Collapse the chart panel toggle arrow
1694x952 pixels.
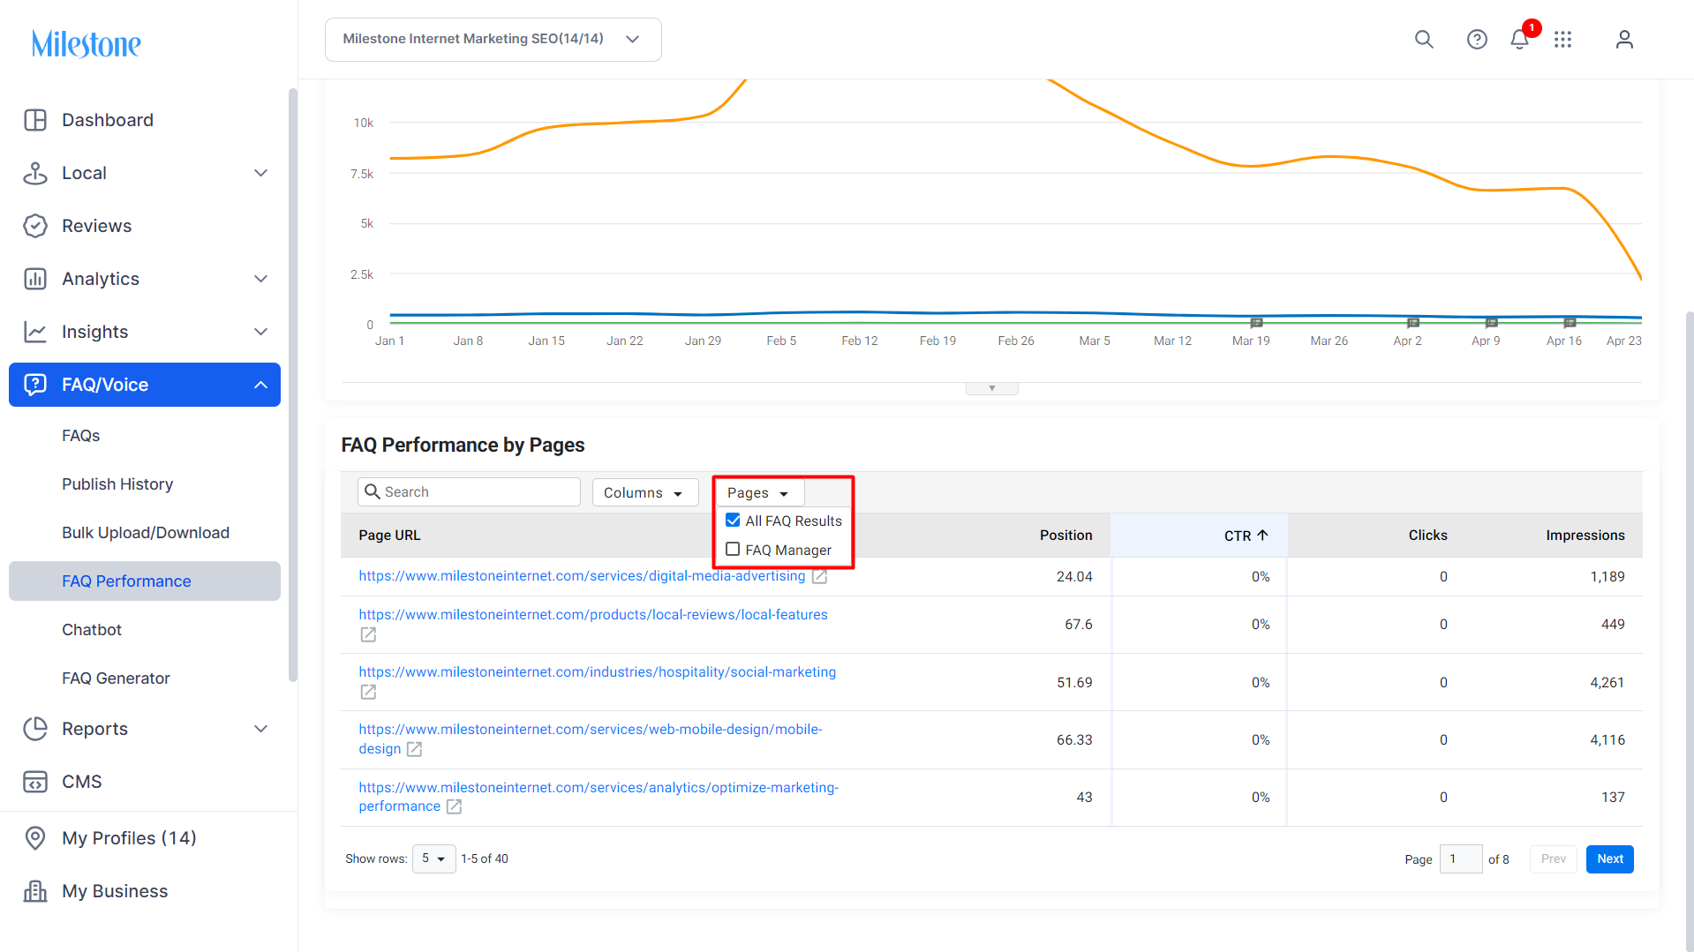pyautogui.click(x=992, y=388)
